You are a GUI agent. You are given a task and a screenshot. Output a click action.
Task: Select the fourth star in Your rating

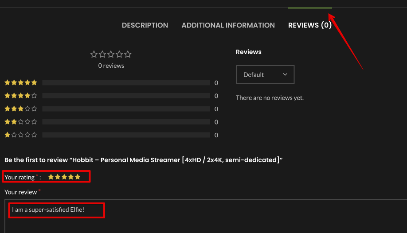pyautogui.click(x=71, y=177)
